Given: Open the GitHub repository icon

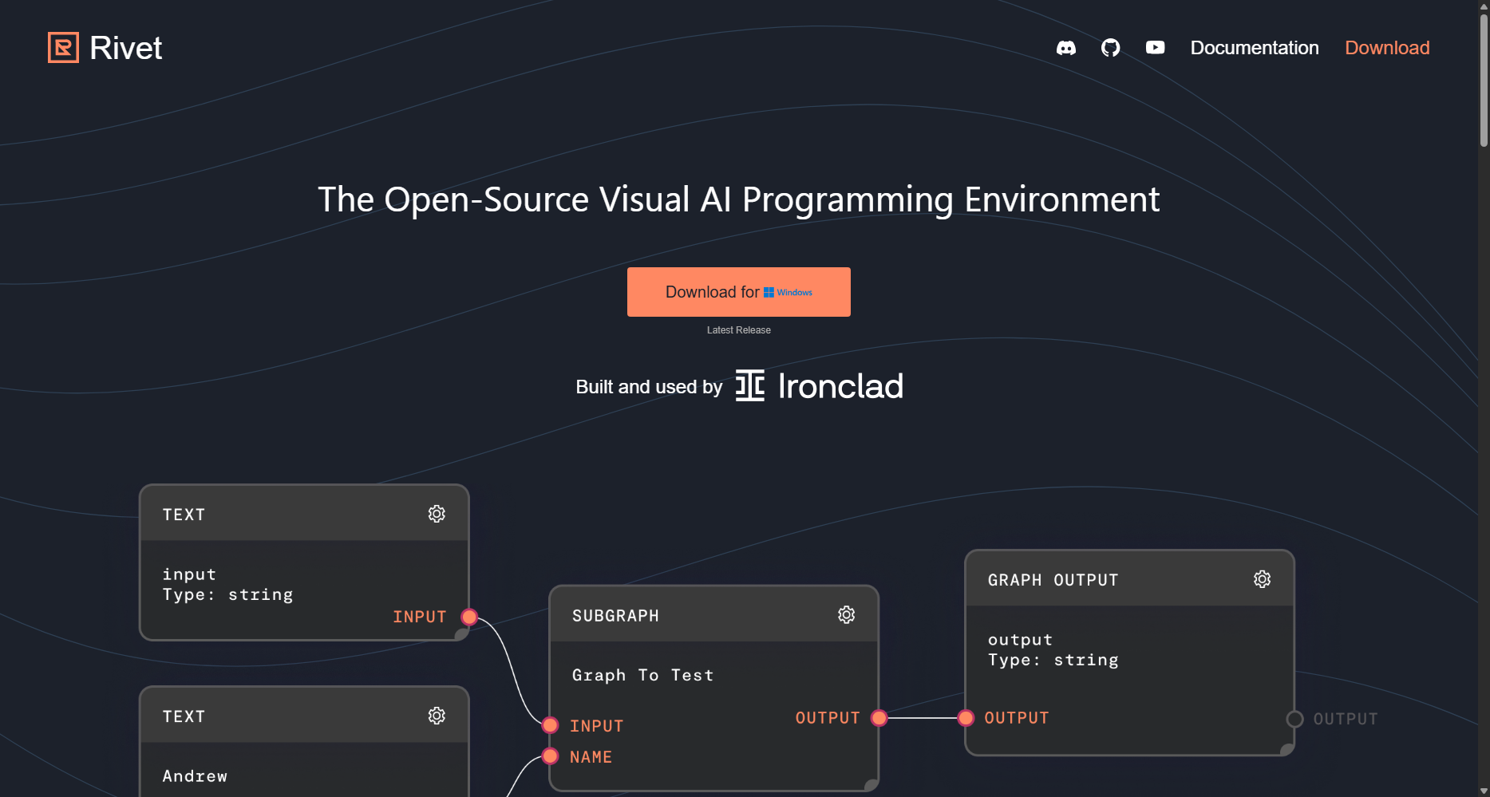Looking at the screenshot, I should tap(1110, 48).
